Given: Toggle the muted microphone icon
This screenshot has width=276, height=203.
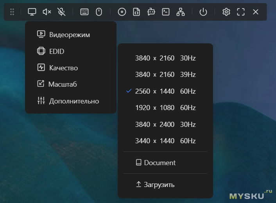Looking at the screenshot, I should 61,12.
